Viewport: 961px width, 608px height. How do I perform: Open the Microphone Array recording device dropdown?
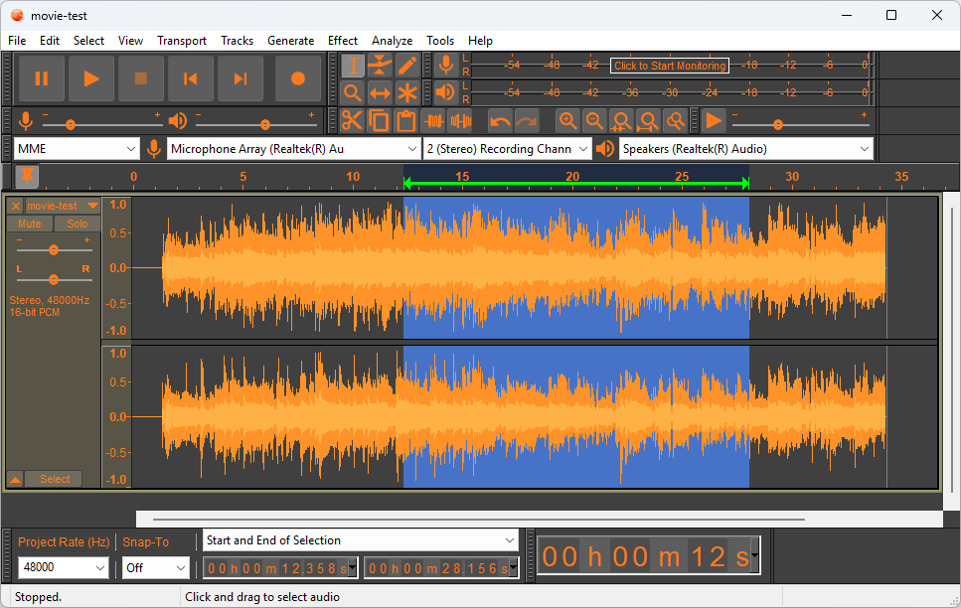click(294, 149)
